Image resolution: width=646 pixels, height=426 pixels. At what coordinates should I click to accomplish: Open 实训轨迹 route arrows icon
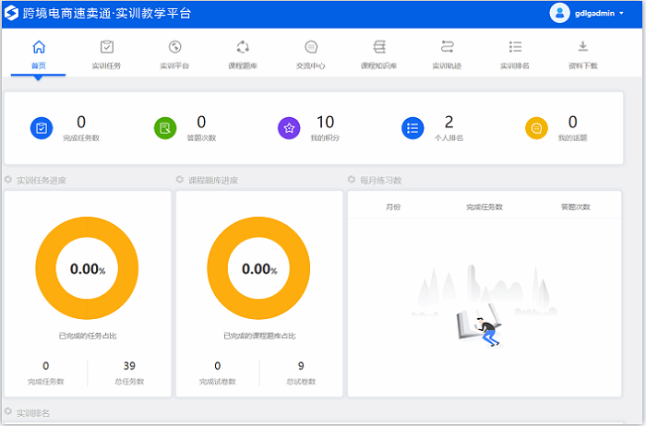[447, 47]
